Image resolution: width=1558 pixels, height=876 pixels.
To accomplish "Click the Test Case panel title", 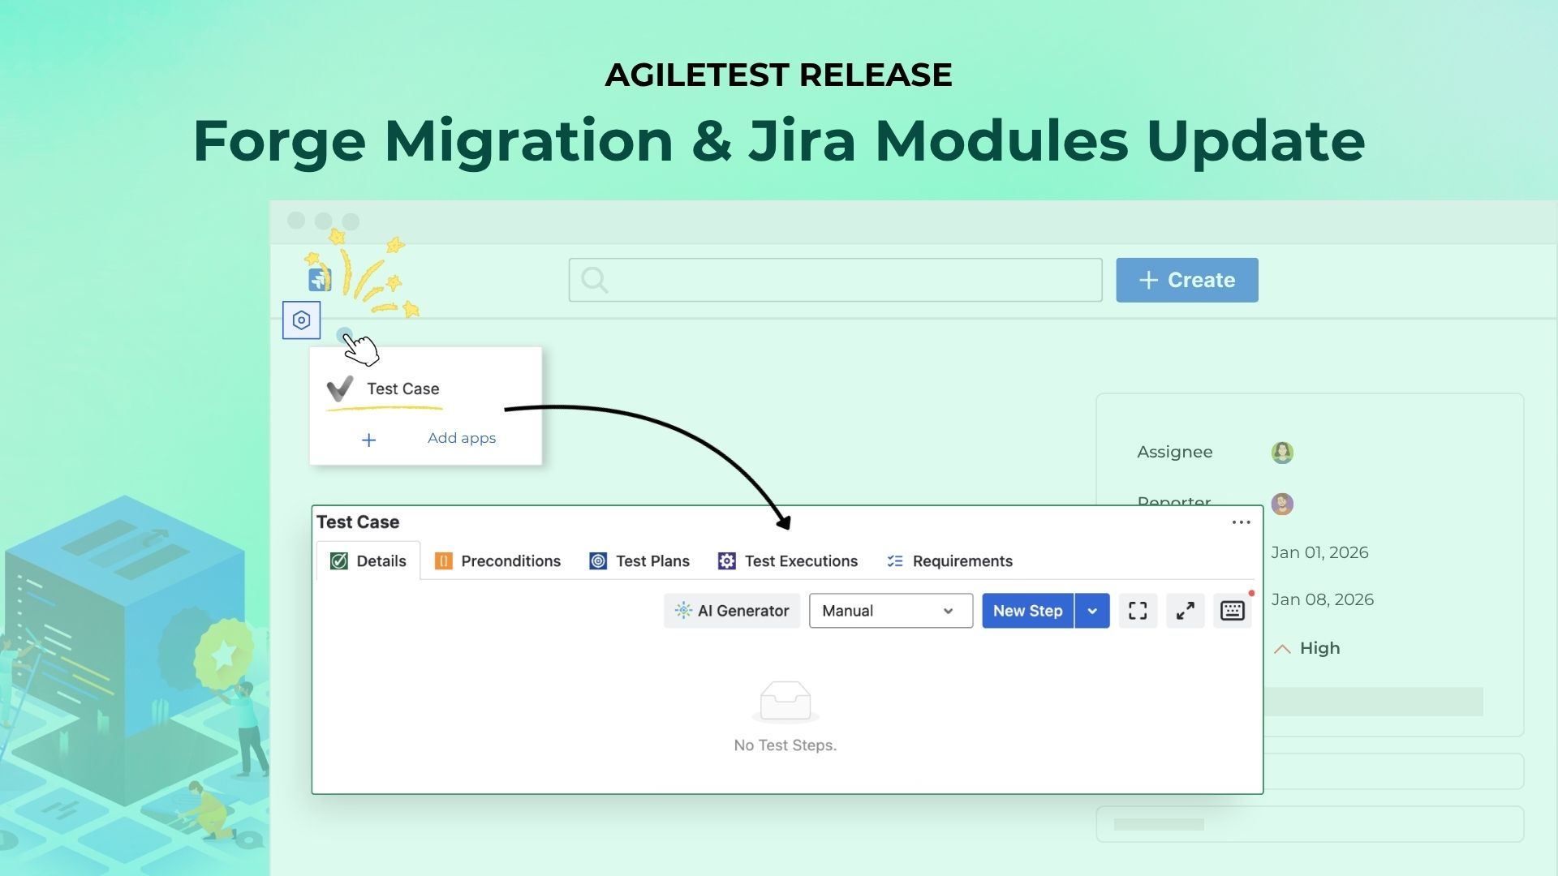I will pyautogui.click(x=358, y=522).
